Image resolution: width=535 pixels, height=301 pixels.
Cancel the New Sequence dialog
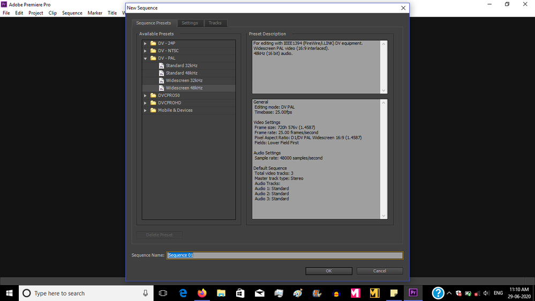click(x=379, y=271)
